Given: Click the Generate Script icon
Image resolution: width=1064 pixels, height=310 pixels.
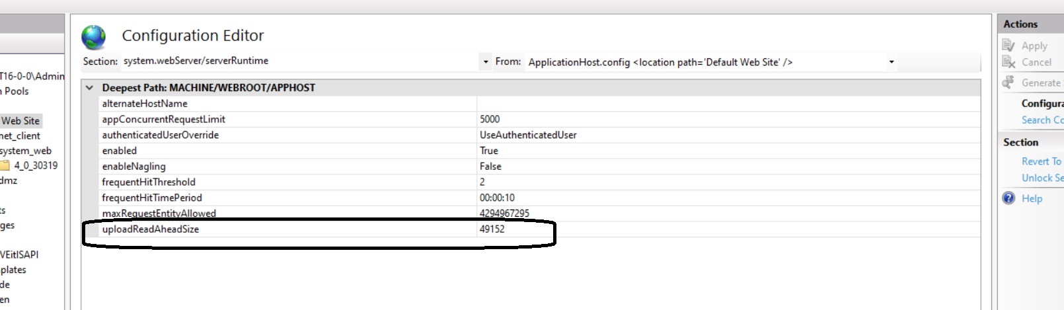Looking at the screenshot, I should pyautogui.click(x=1008, y=82).
